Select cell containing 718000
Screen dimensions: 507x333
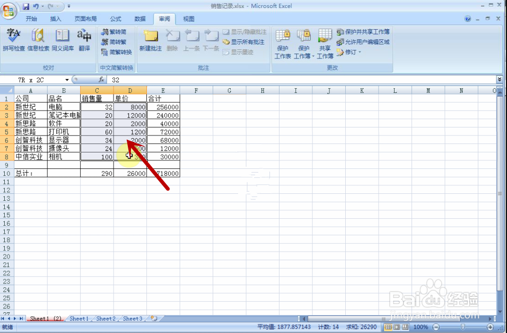pyautogui.click(x=163, y=173)
